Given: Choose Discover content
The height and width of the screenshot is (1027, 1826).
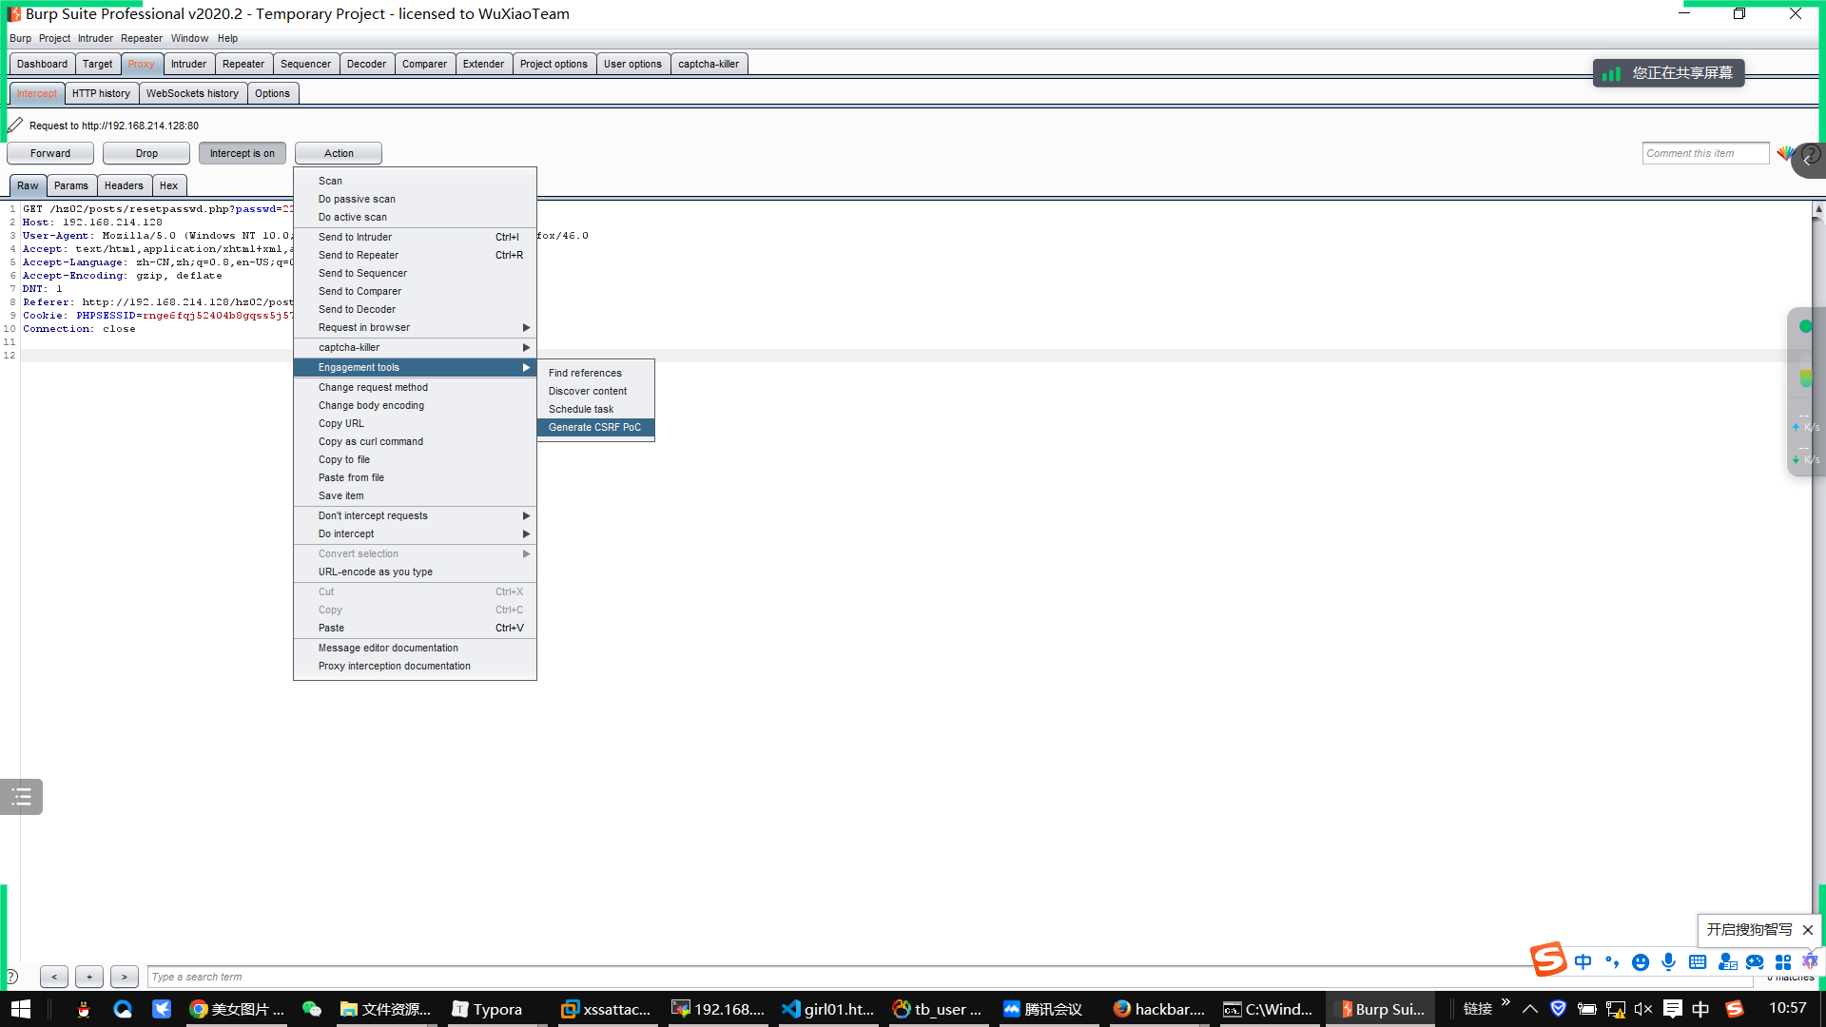Looking at the screenshot, I should (595, 391).
